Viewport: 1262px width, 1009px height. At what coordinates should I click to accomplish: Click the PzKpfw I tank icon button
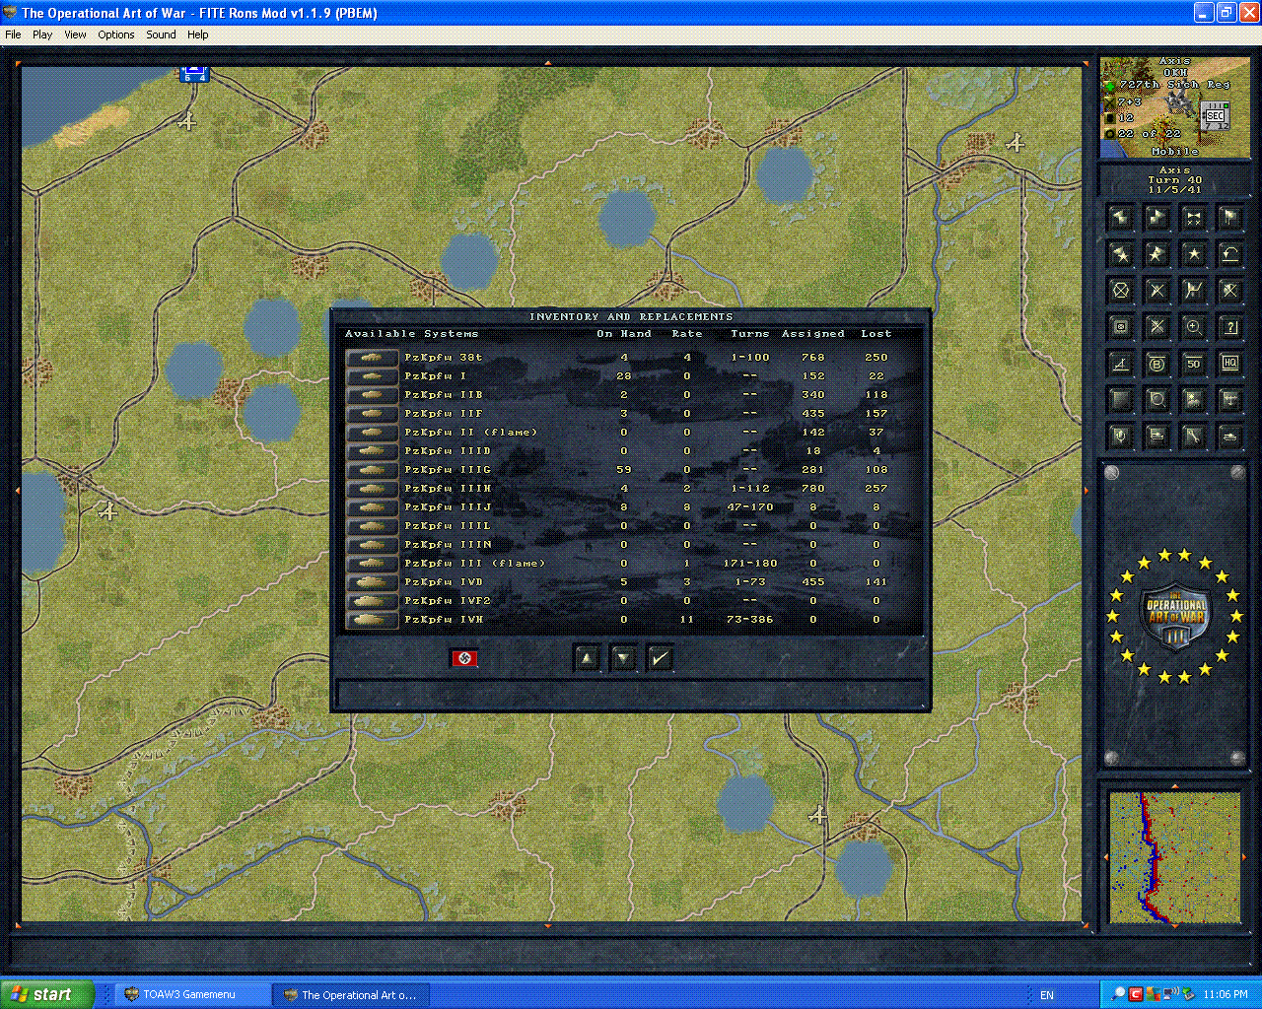point(372,376)
